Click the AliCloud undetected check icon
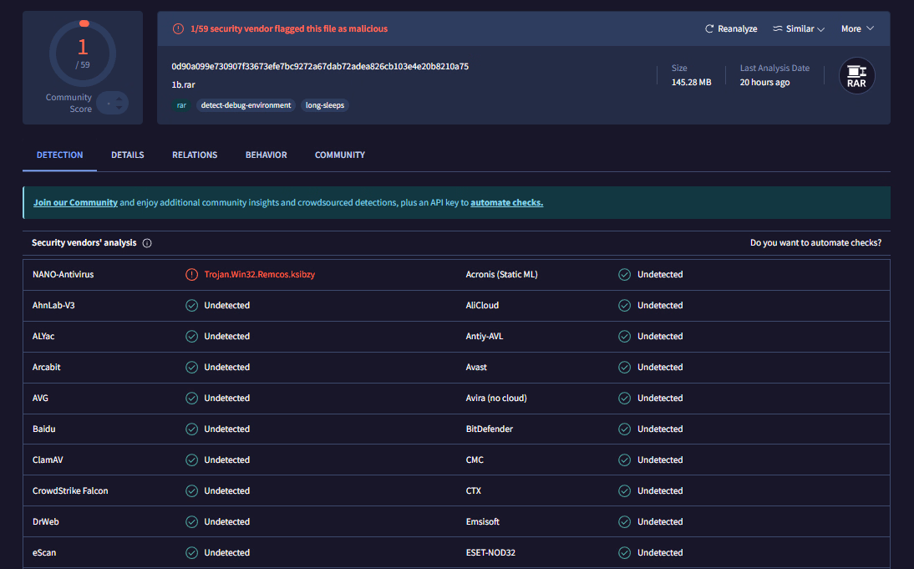Image resolution: width=914 pixels, height=569 pixels. click(624, 306)
